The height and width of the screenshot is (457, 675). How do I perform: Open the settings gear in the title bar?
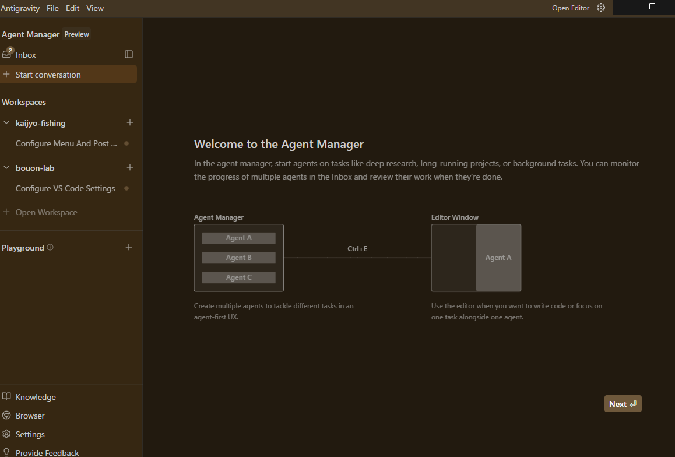[601, 8]
